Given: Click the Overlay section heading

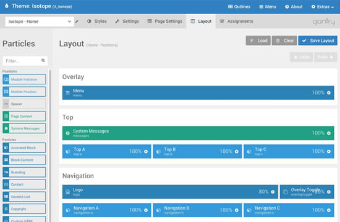Looking at the screenshot, I should click(73, 77).
